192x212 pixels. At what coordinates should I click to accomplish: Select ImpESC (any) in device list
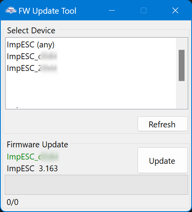click(x=31, y=45)
